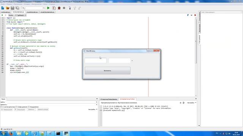Image resolution: width=243 pixels, height=136 pixels.
Task: Click the 'Заменить везде' button
Action: pos(43,110)
